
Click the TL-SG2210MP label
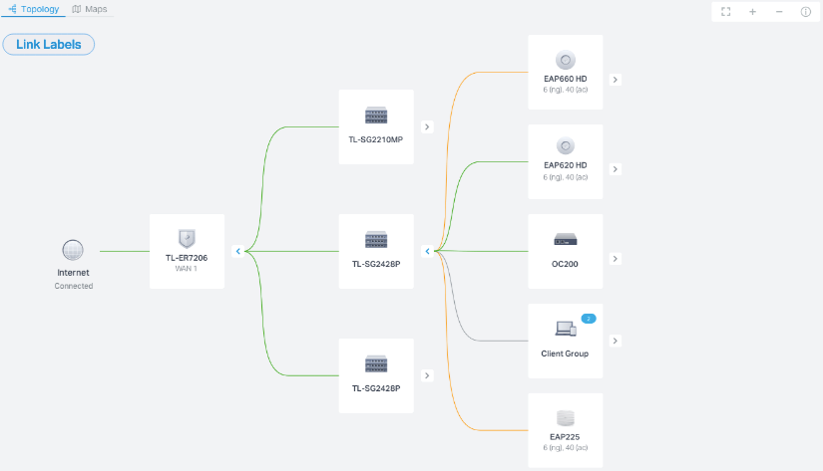coord(376,139)
